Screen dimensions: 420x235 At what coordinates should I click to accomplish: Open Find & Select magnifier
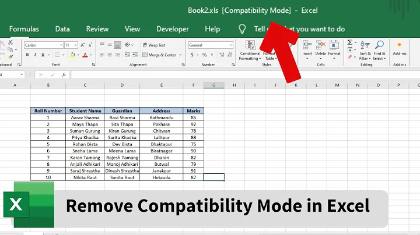pyautogui.click(x=379, y=51)
